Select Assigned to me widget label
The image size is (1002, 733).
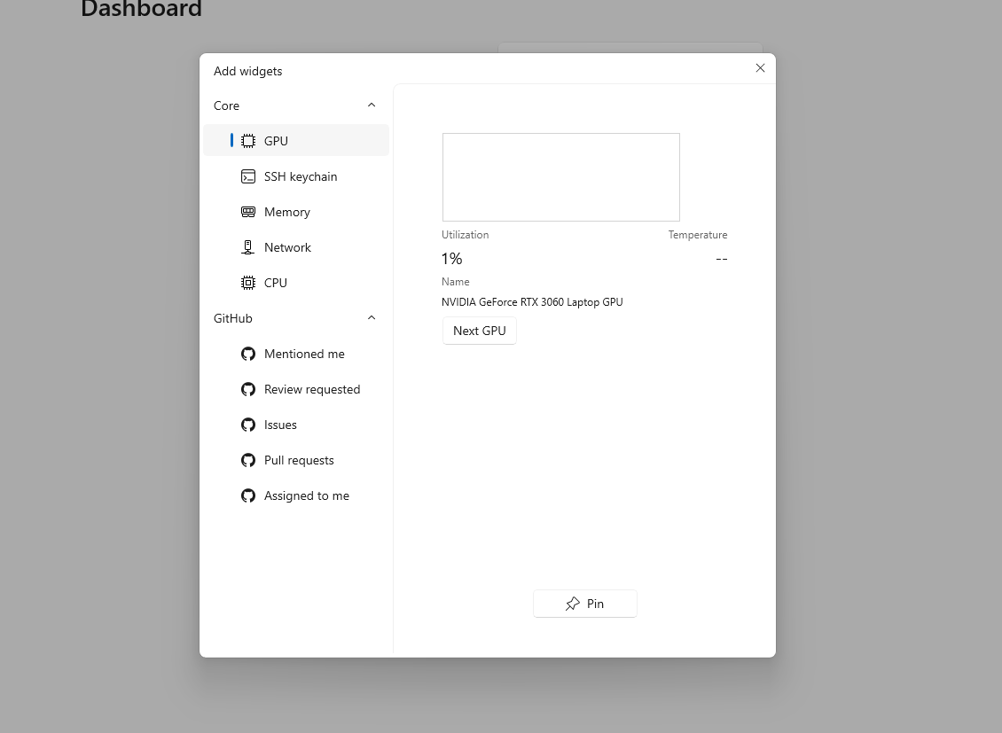click(x=307, y=495)
